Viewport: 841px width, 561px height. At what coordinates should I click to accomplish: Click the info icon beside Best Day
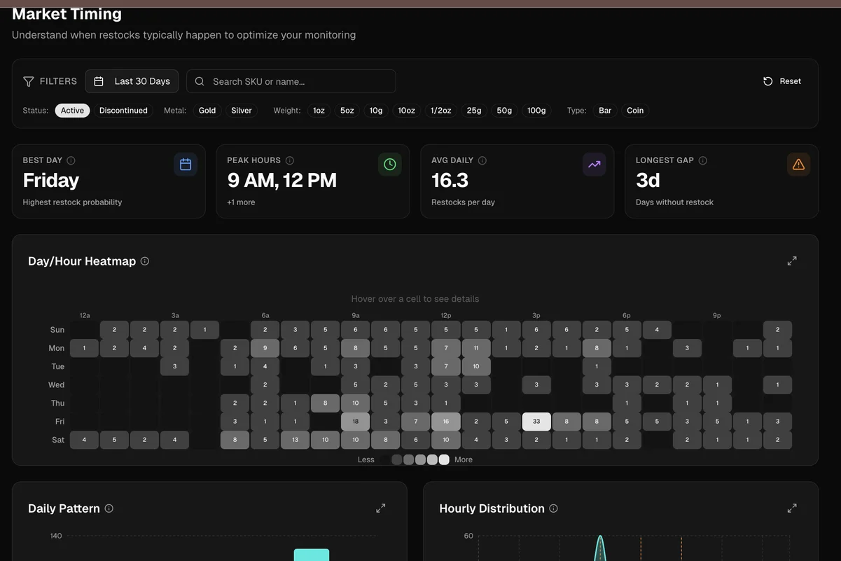[71, 160]
